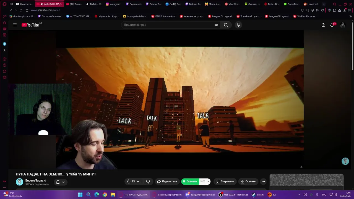Reload the current page
354x199 pixels.
coord(21,10)
